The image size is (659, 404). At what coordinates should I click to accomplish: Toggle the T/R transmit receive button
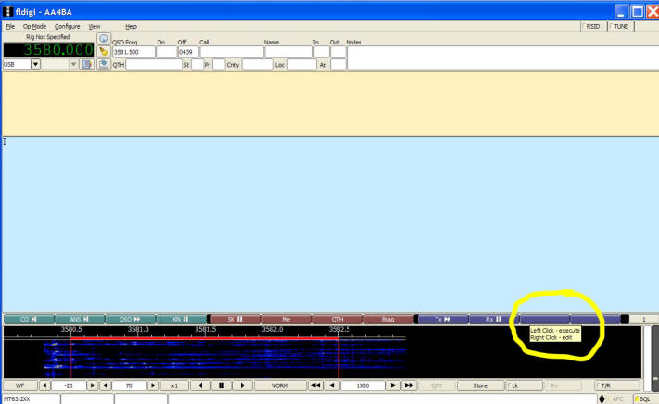tap(617, 385)
